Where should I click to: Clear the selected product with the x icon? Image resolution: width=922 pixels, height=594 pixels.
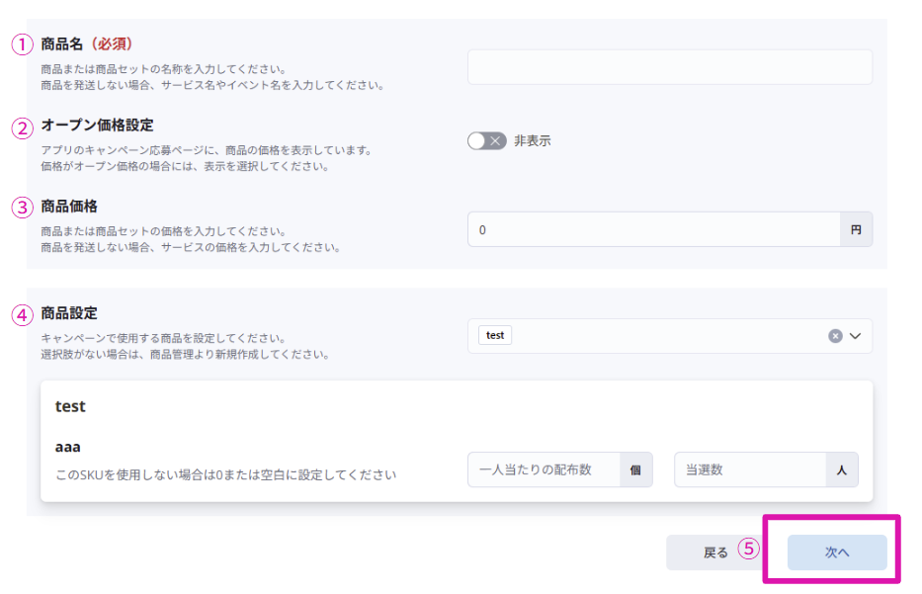point(835,336)
